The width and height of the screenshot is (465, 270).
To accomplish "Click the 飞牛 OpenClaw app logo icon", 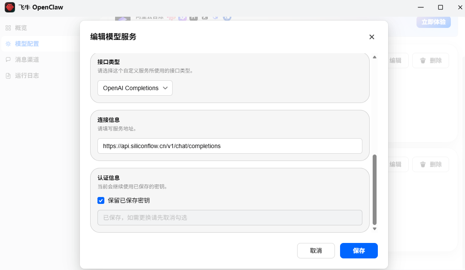I will coord(10,7).
